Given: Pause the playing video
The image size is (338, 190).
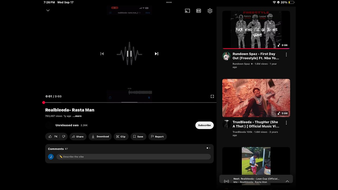Looking at the screenshot, I should 129,54.
